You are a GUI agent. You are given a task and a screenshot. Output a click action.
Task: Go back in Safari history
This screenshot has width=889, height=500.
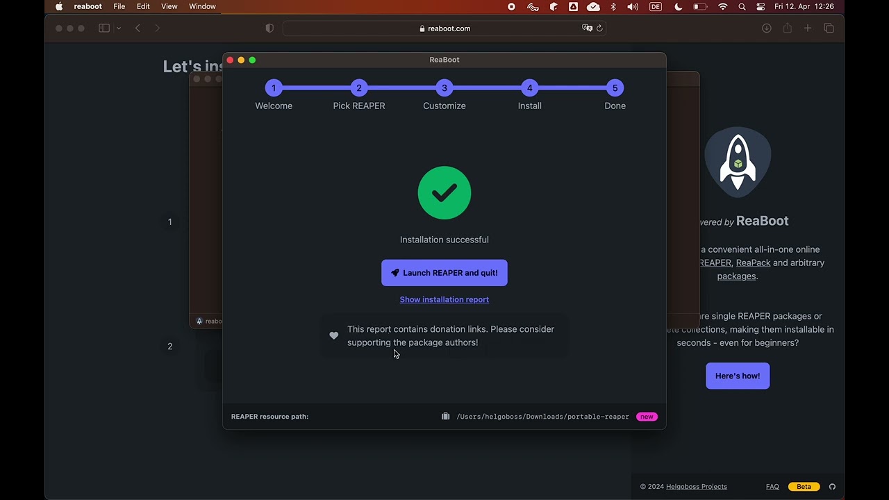coord(138,28)
